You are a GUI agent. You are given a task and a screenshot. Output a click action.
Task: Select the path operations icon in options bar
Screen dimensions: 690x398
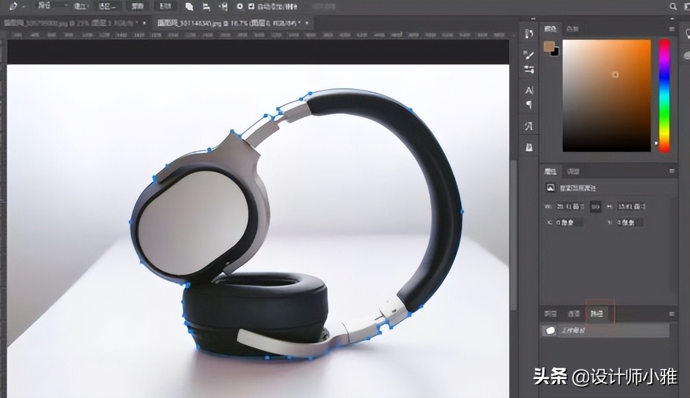coord(190,7)
